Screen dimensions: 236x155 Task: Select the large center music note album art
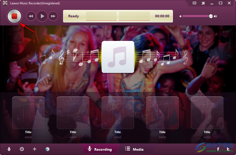point(118,57)
